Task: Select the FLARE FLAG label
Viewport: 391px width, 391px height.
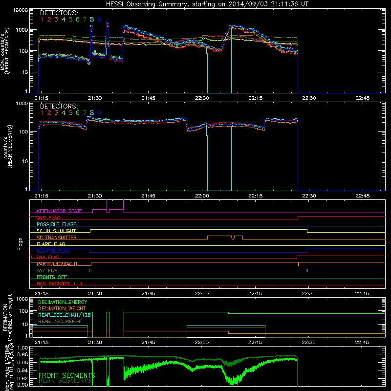Action: coord(51,244)
